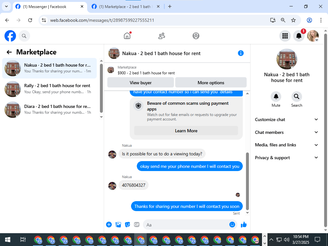Show hidden system tray icons

pos(271,240)
